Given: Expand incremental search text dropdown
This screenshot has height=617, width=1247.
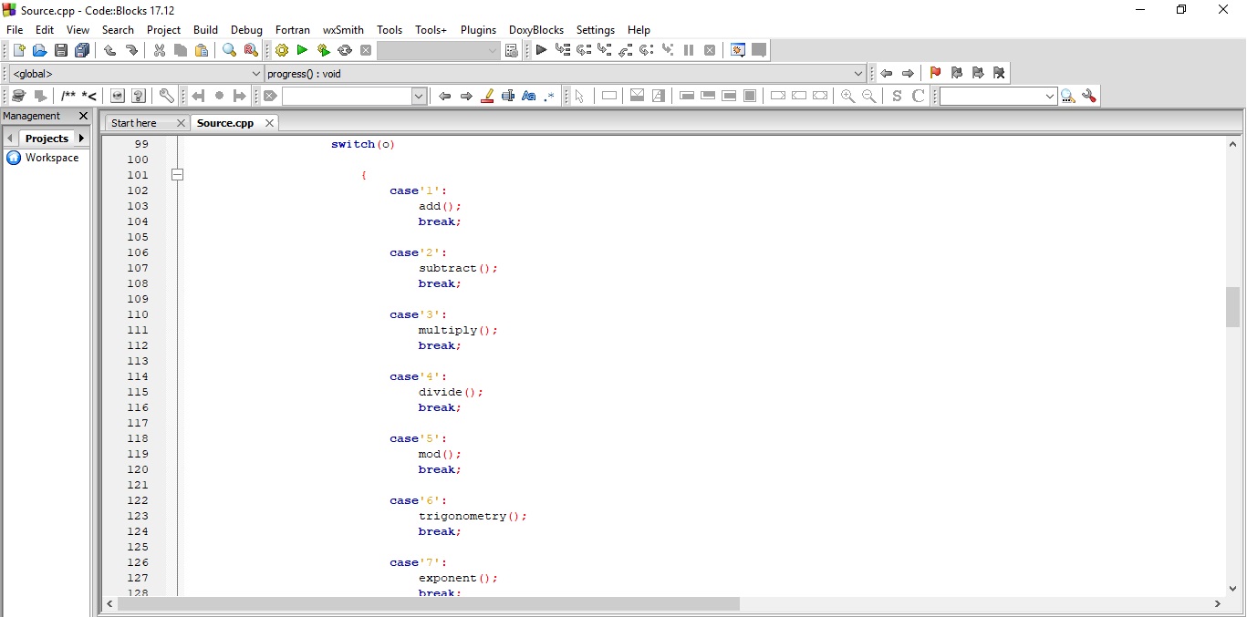Looking at the screenshot, I should tap(420, 96).
